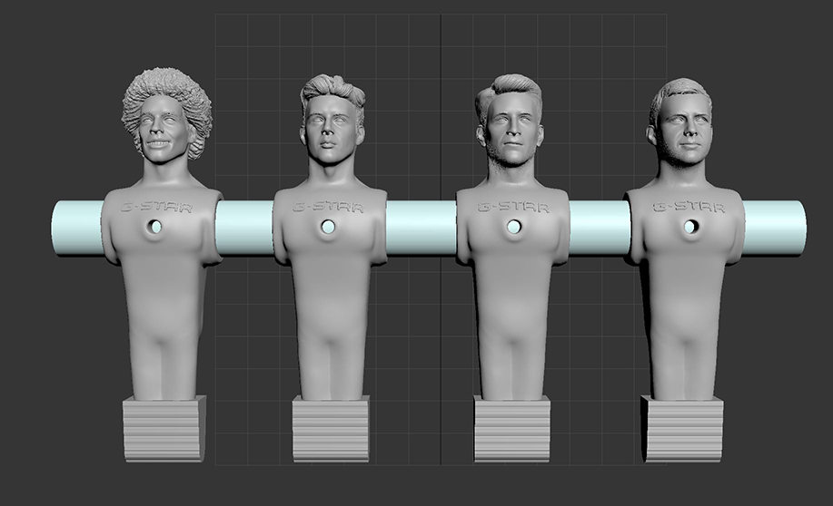Screen dimensions: 833x506
Task: Select the screw hole on the second figure's chest
Action: 328,227
